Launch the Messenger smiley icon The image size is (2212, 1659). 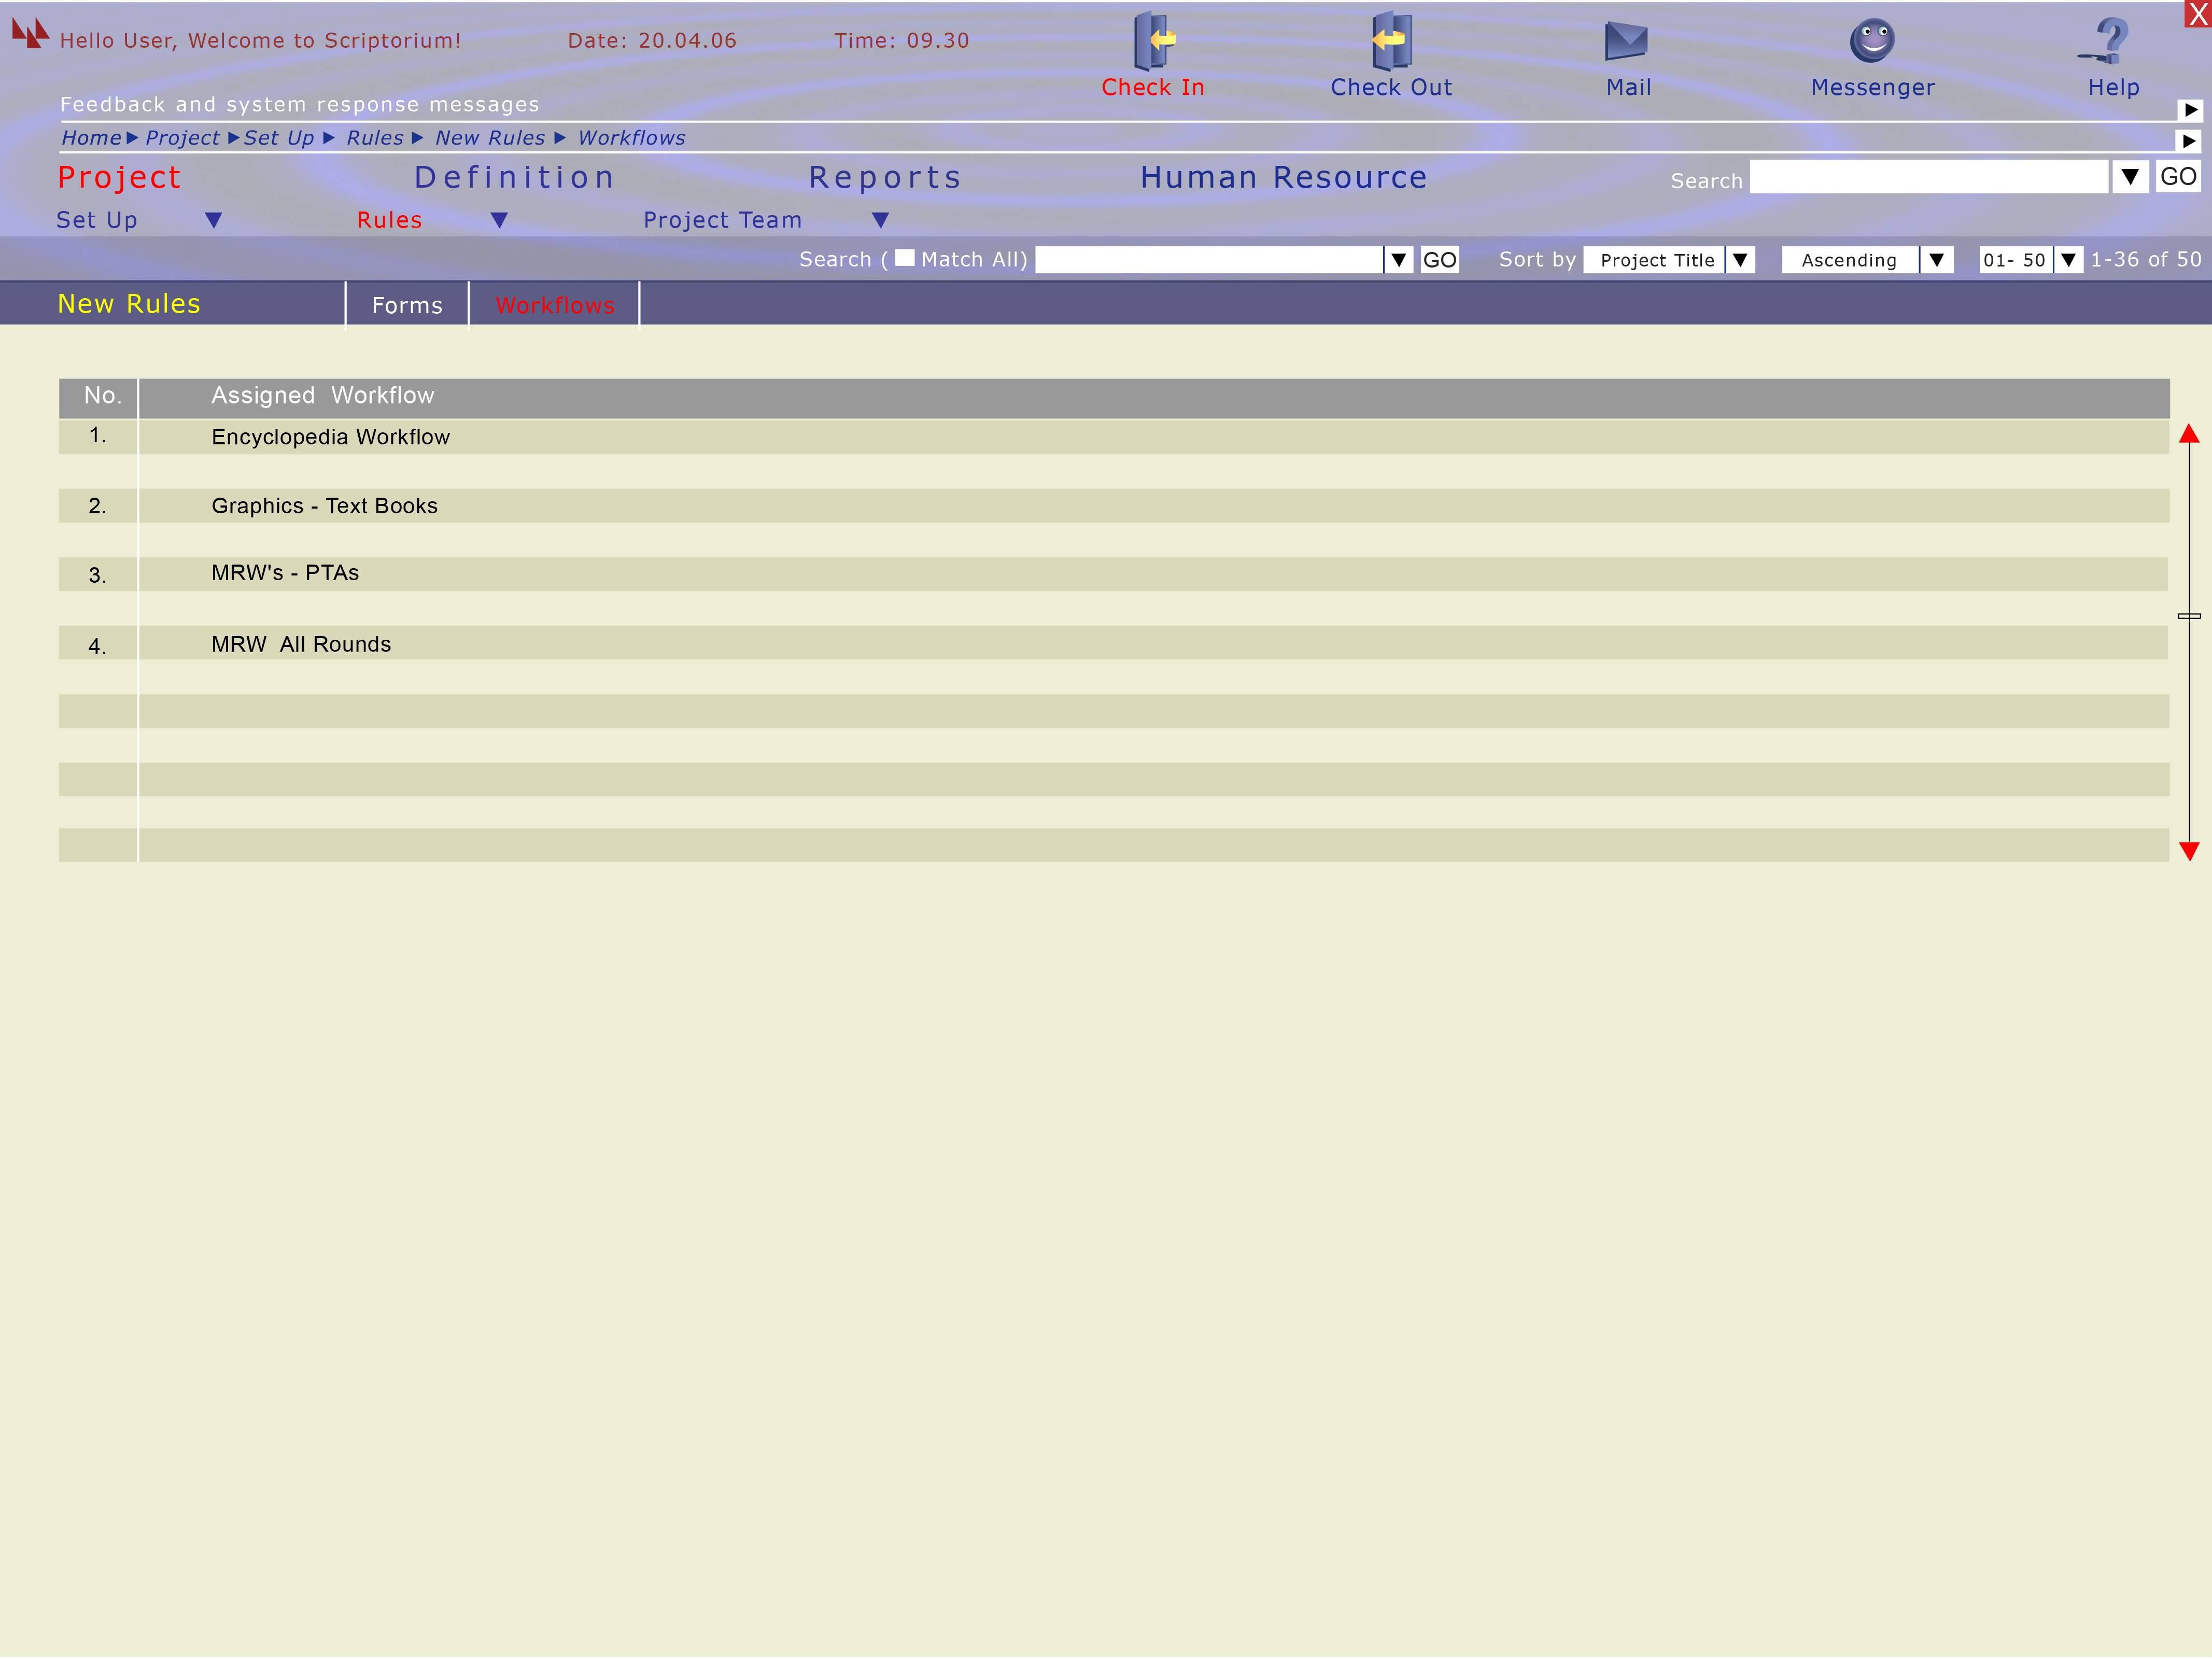pos(1872,41)
